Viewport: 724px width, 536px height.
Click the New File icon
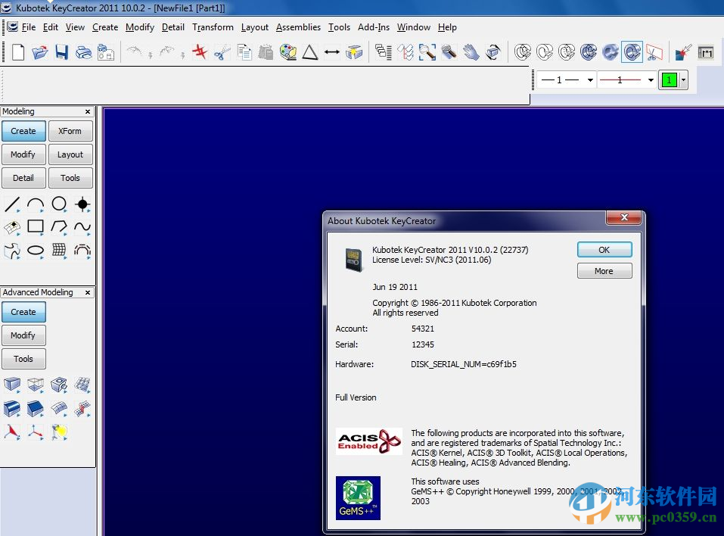tap(18, 52)
